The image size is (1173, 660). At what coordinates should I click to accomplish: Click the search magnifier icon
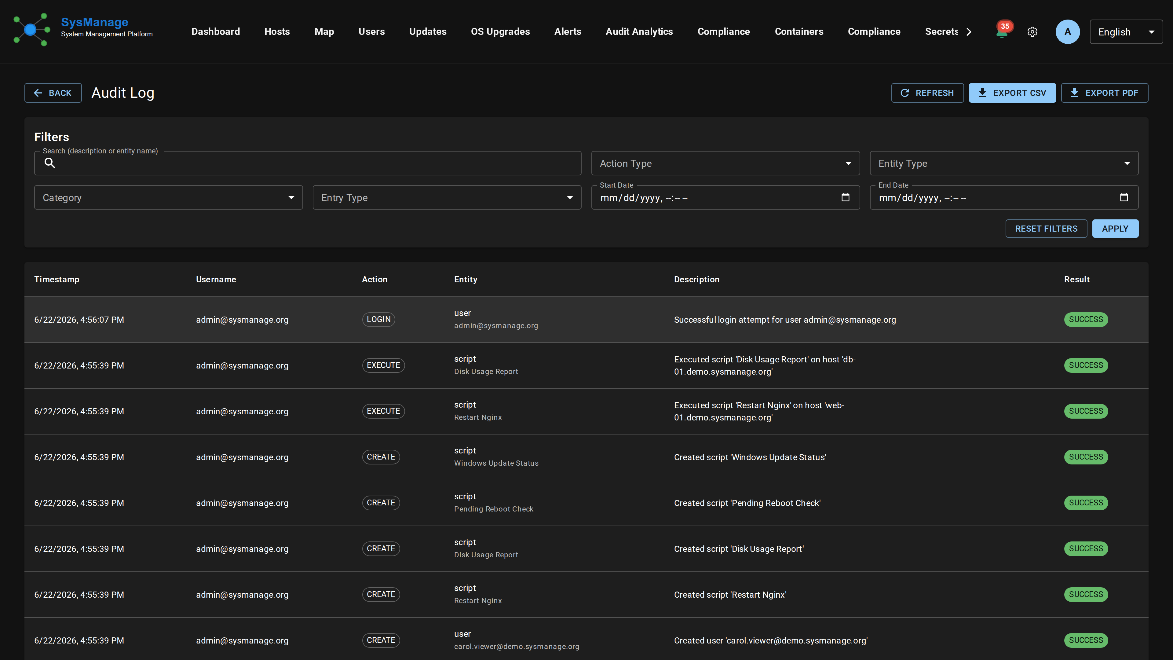pos(49,163)
